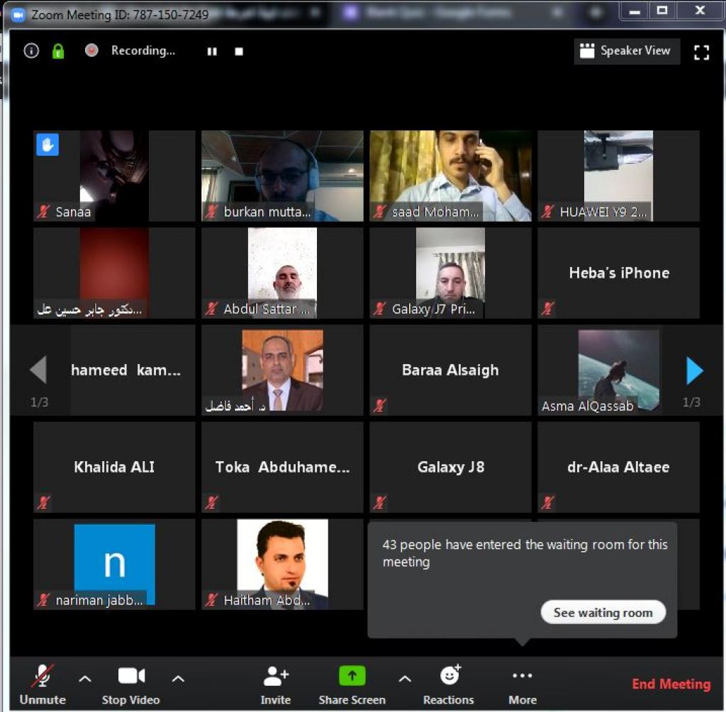
Task: Pause the meeting recording
Action: coord(212,52)
